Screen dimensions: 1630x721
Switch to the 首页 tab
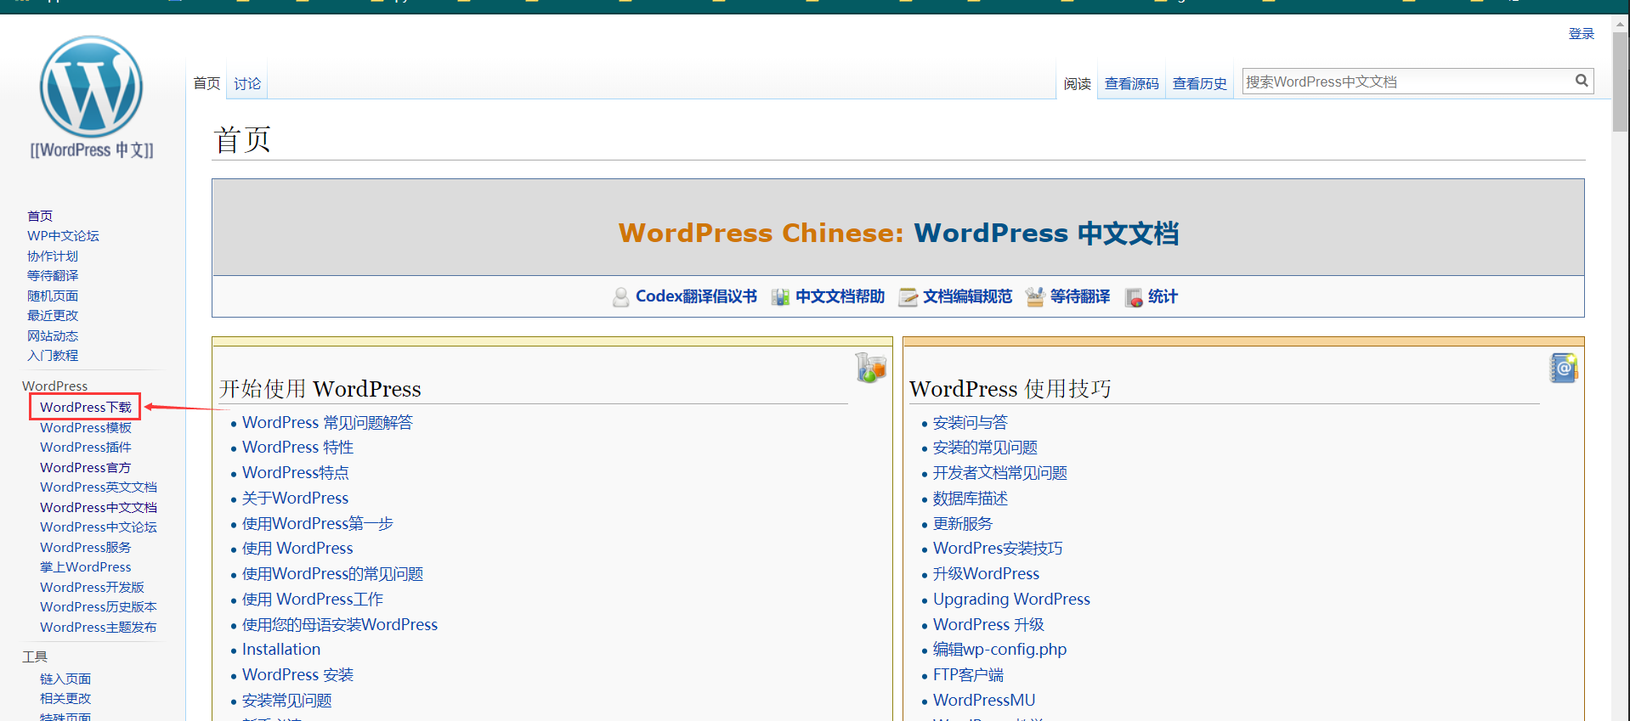pos(207,83)
